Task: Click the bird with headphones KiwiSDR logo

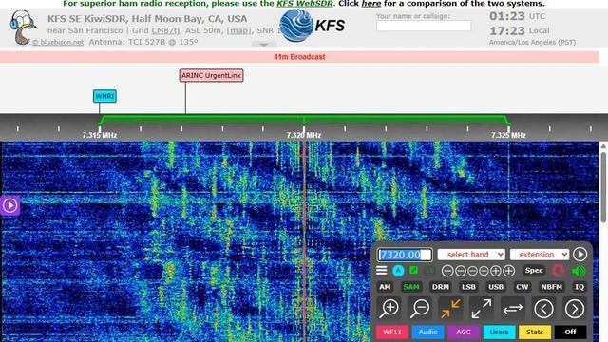Action: pos(23,28)
